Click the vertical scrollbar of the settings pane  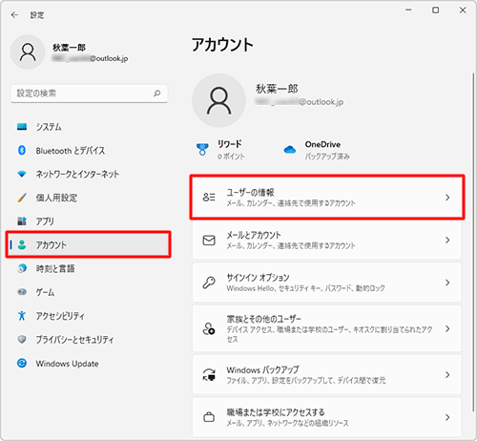coord(473,241)
